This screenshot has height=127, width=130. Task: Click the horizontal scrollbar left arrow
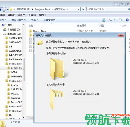27,117
